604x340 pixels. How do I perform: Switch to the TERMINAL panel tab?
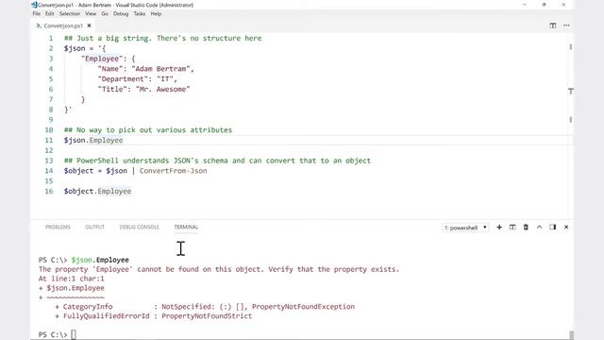point(186,227)
